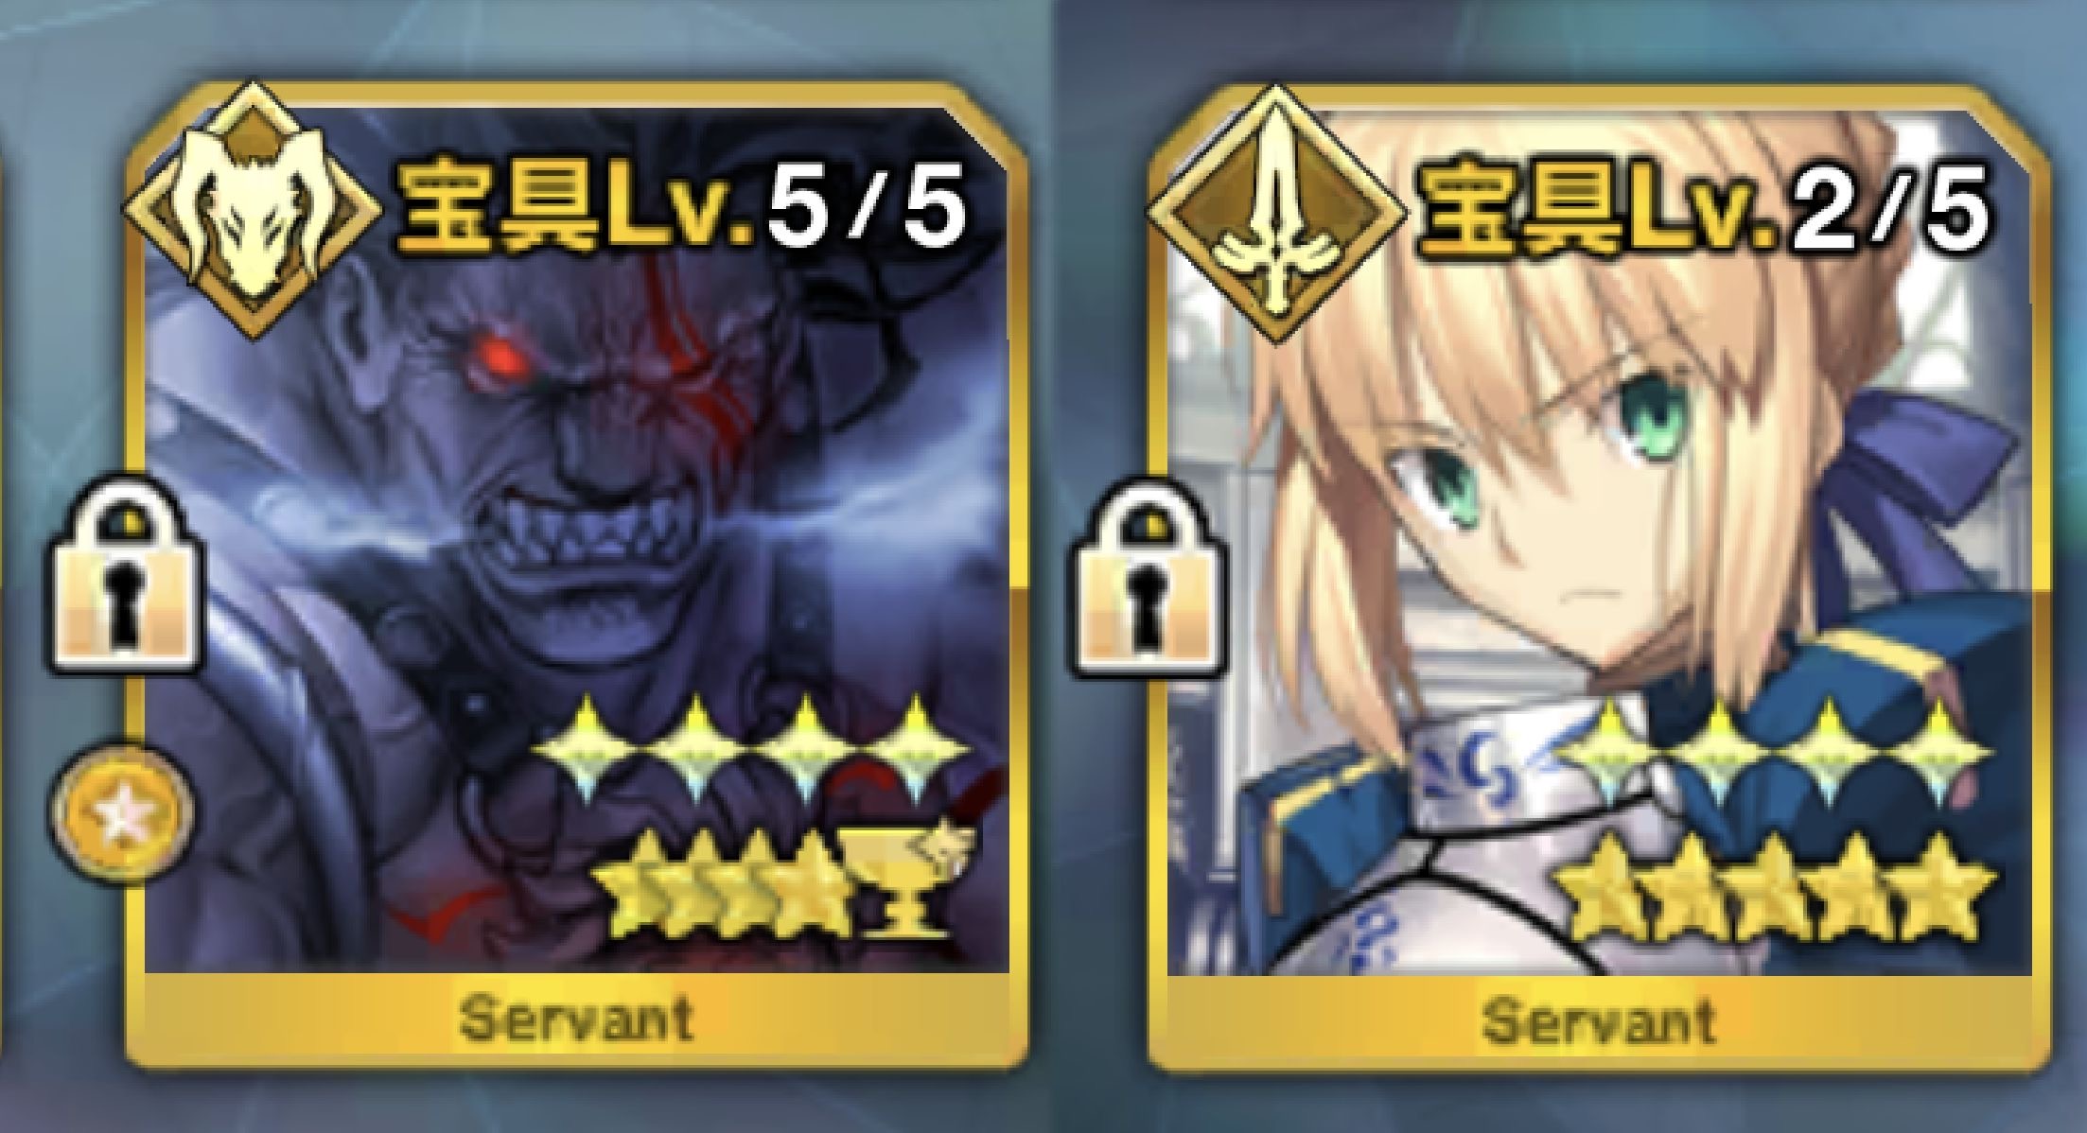Click the Servant label under Saber card
This screenshot has height=1133, width=2087.
point(1599,1021)
